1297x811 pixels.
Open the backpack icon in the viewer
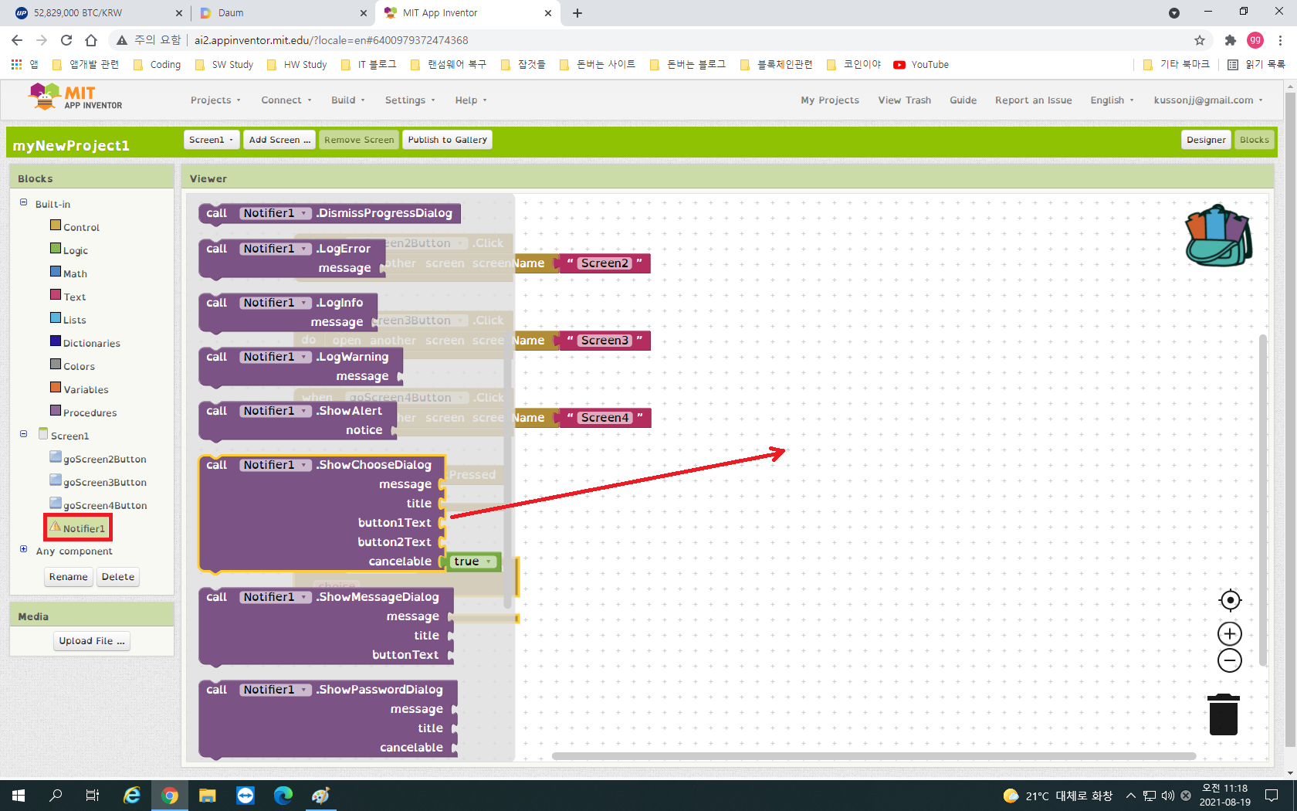[x=1218, y=236]
